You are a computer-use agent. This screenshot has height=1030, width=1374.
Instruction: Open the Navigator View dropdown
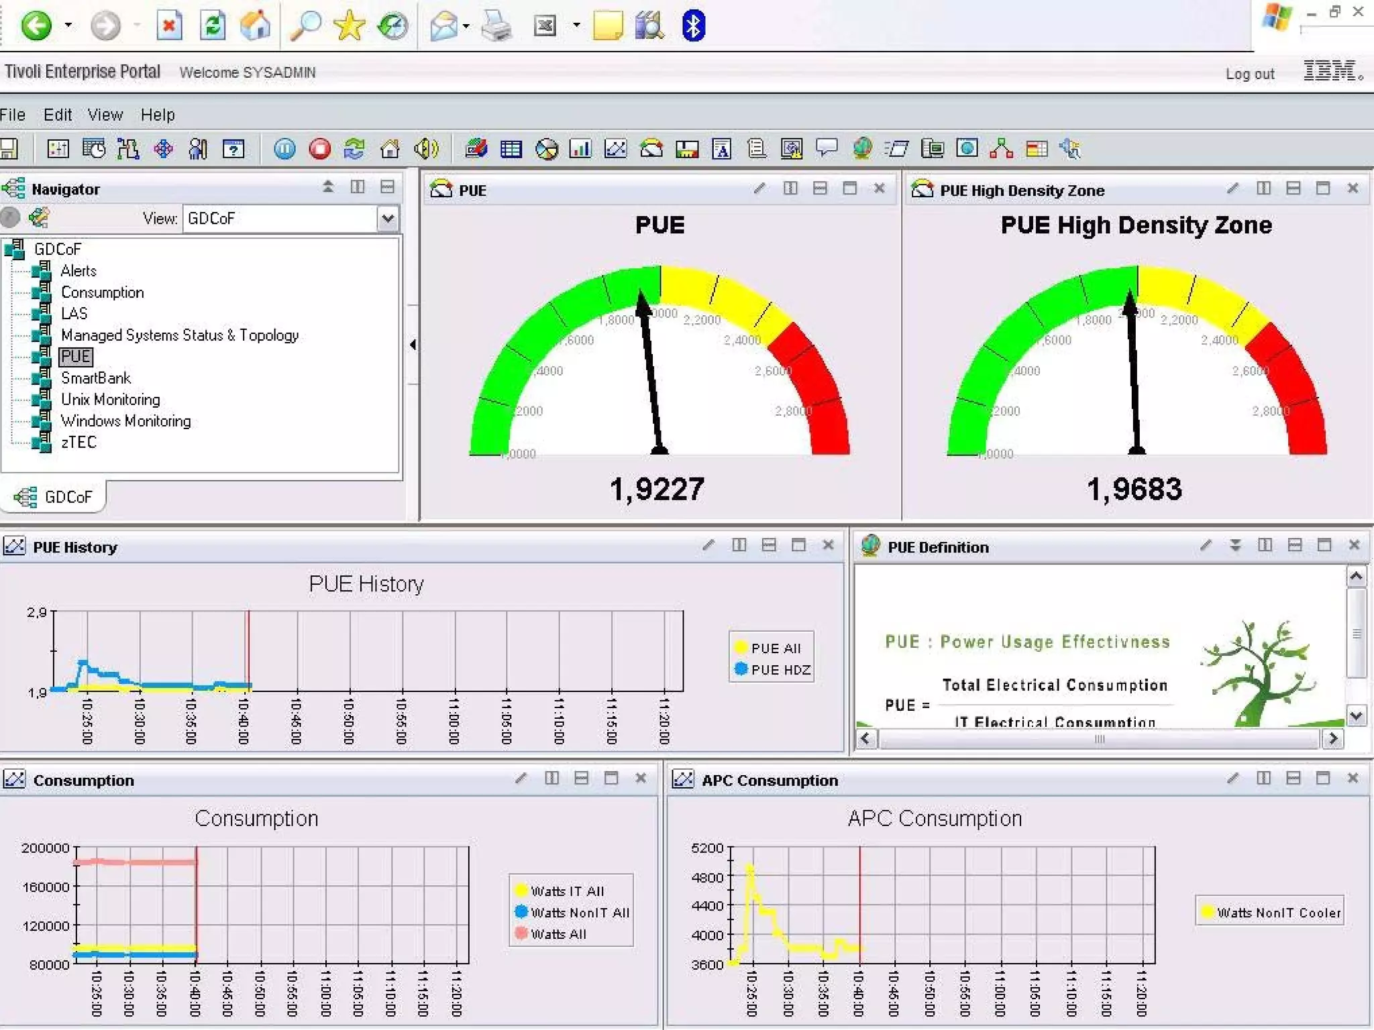click(x=388, y=219)
